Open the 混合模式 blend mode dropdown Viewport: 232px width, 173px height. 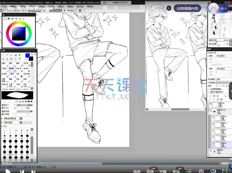pyautogui.click(x=224, y=79)
